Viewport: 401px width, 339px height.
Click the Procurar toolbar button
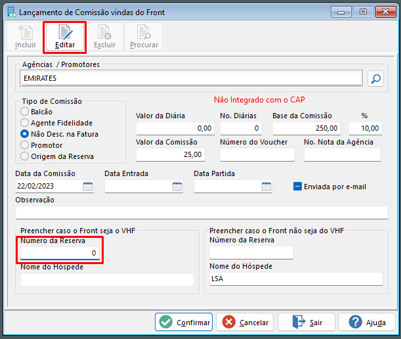[144, 37]
